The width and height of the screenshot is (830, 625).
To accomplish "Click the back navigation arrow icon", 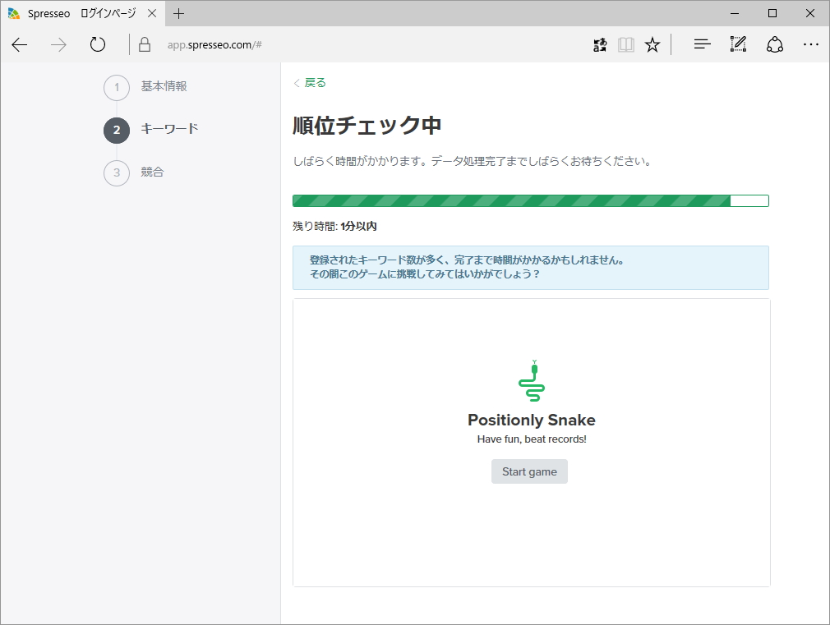I will (19, 44).
